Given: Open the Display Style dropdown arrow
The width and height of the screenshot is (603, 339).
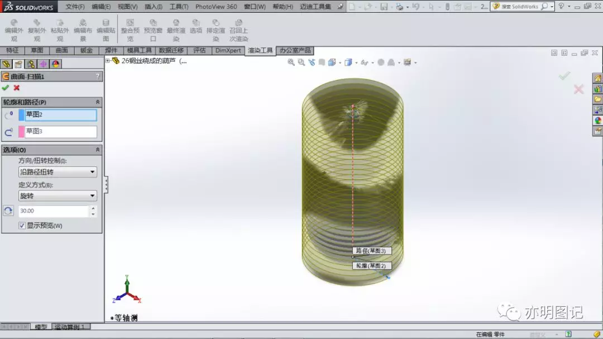Looking at the screenshot, I should 356,63.
